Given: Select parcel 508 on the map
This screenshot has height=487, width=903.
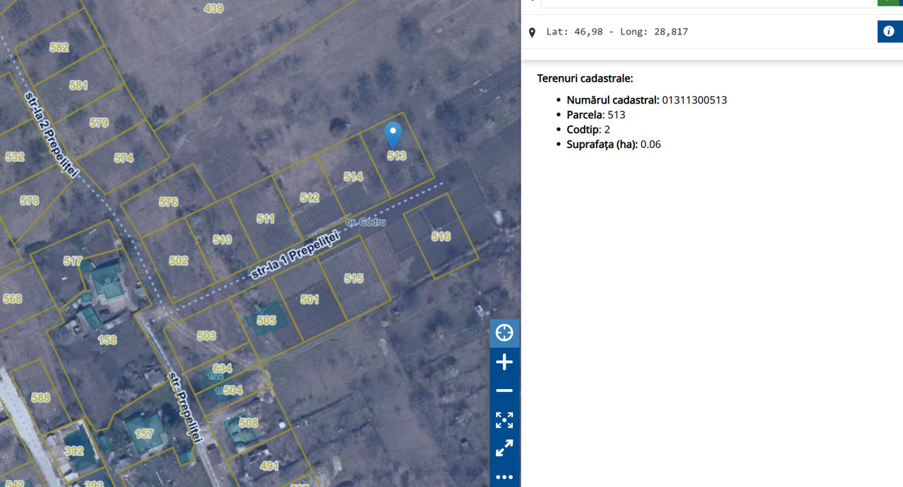Looking at the screenshot, I should click(x=248, y=423).
